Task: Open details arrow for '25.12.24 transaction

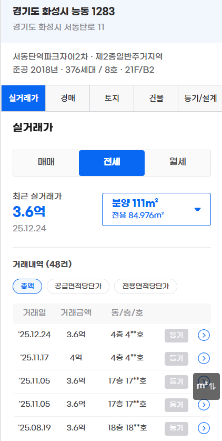Action: (x=204, y=335)
